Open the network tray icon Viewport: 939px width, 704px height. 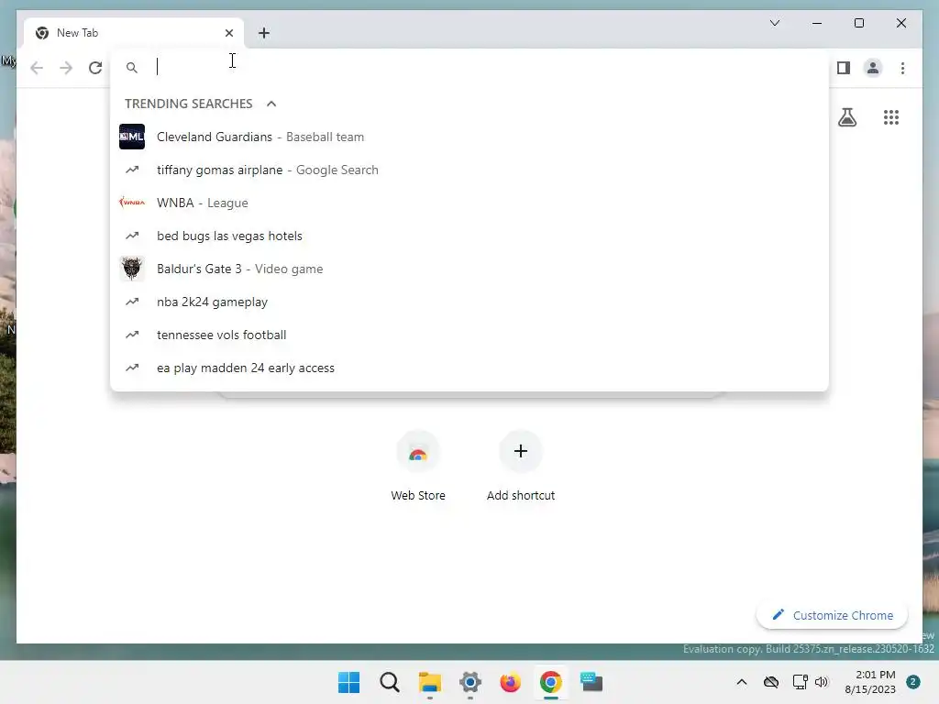(800, 682)
